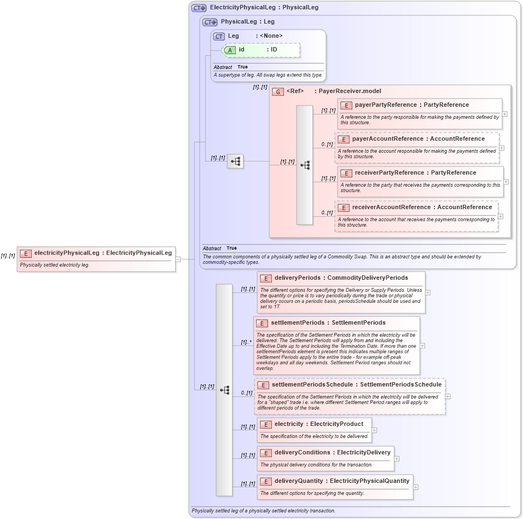Screen dimensions: 523x519
Task: Click 'The specification of the electricity to be delivered.'
Action: coord(314,436)
